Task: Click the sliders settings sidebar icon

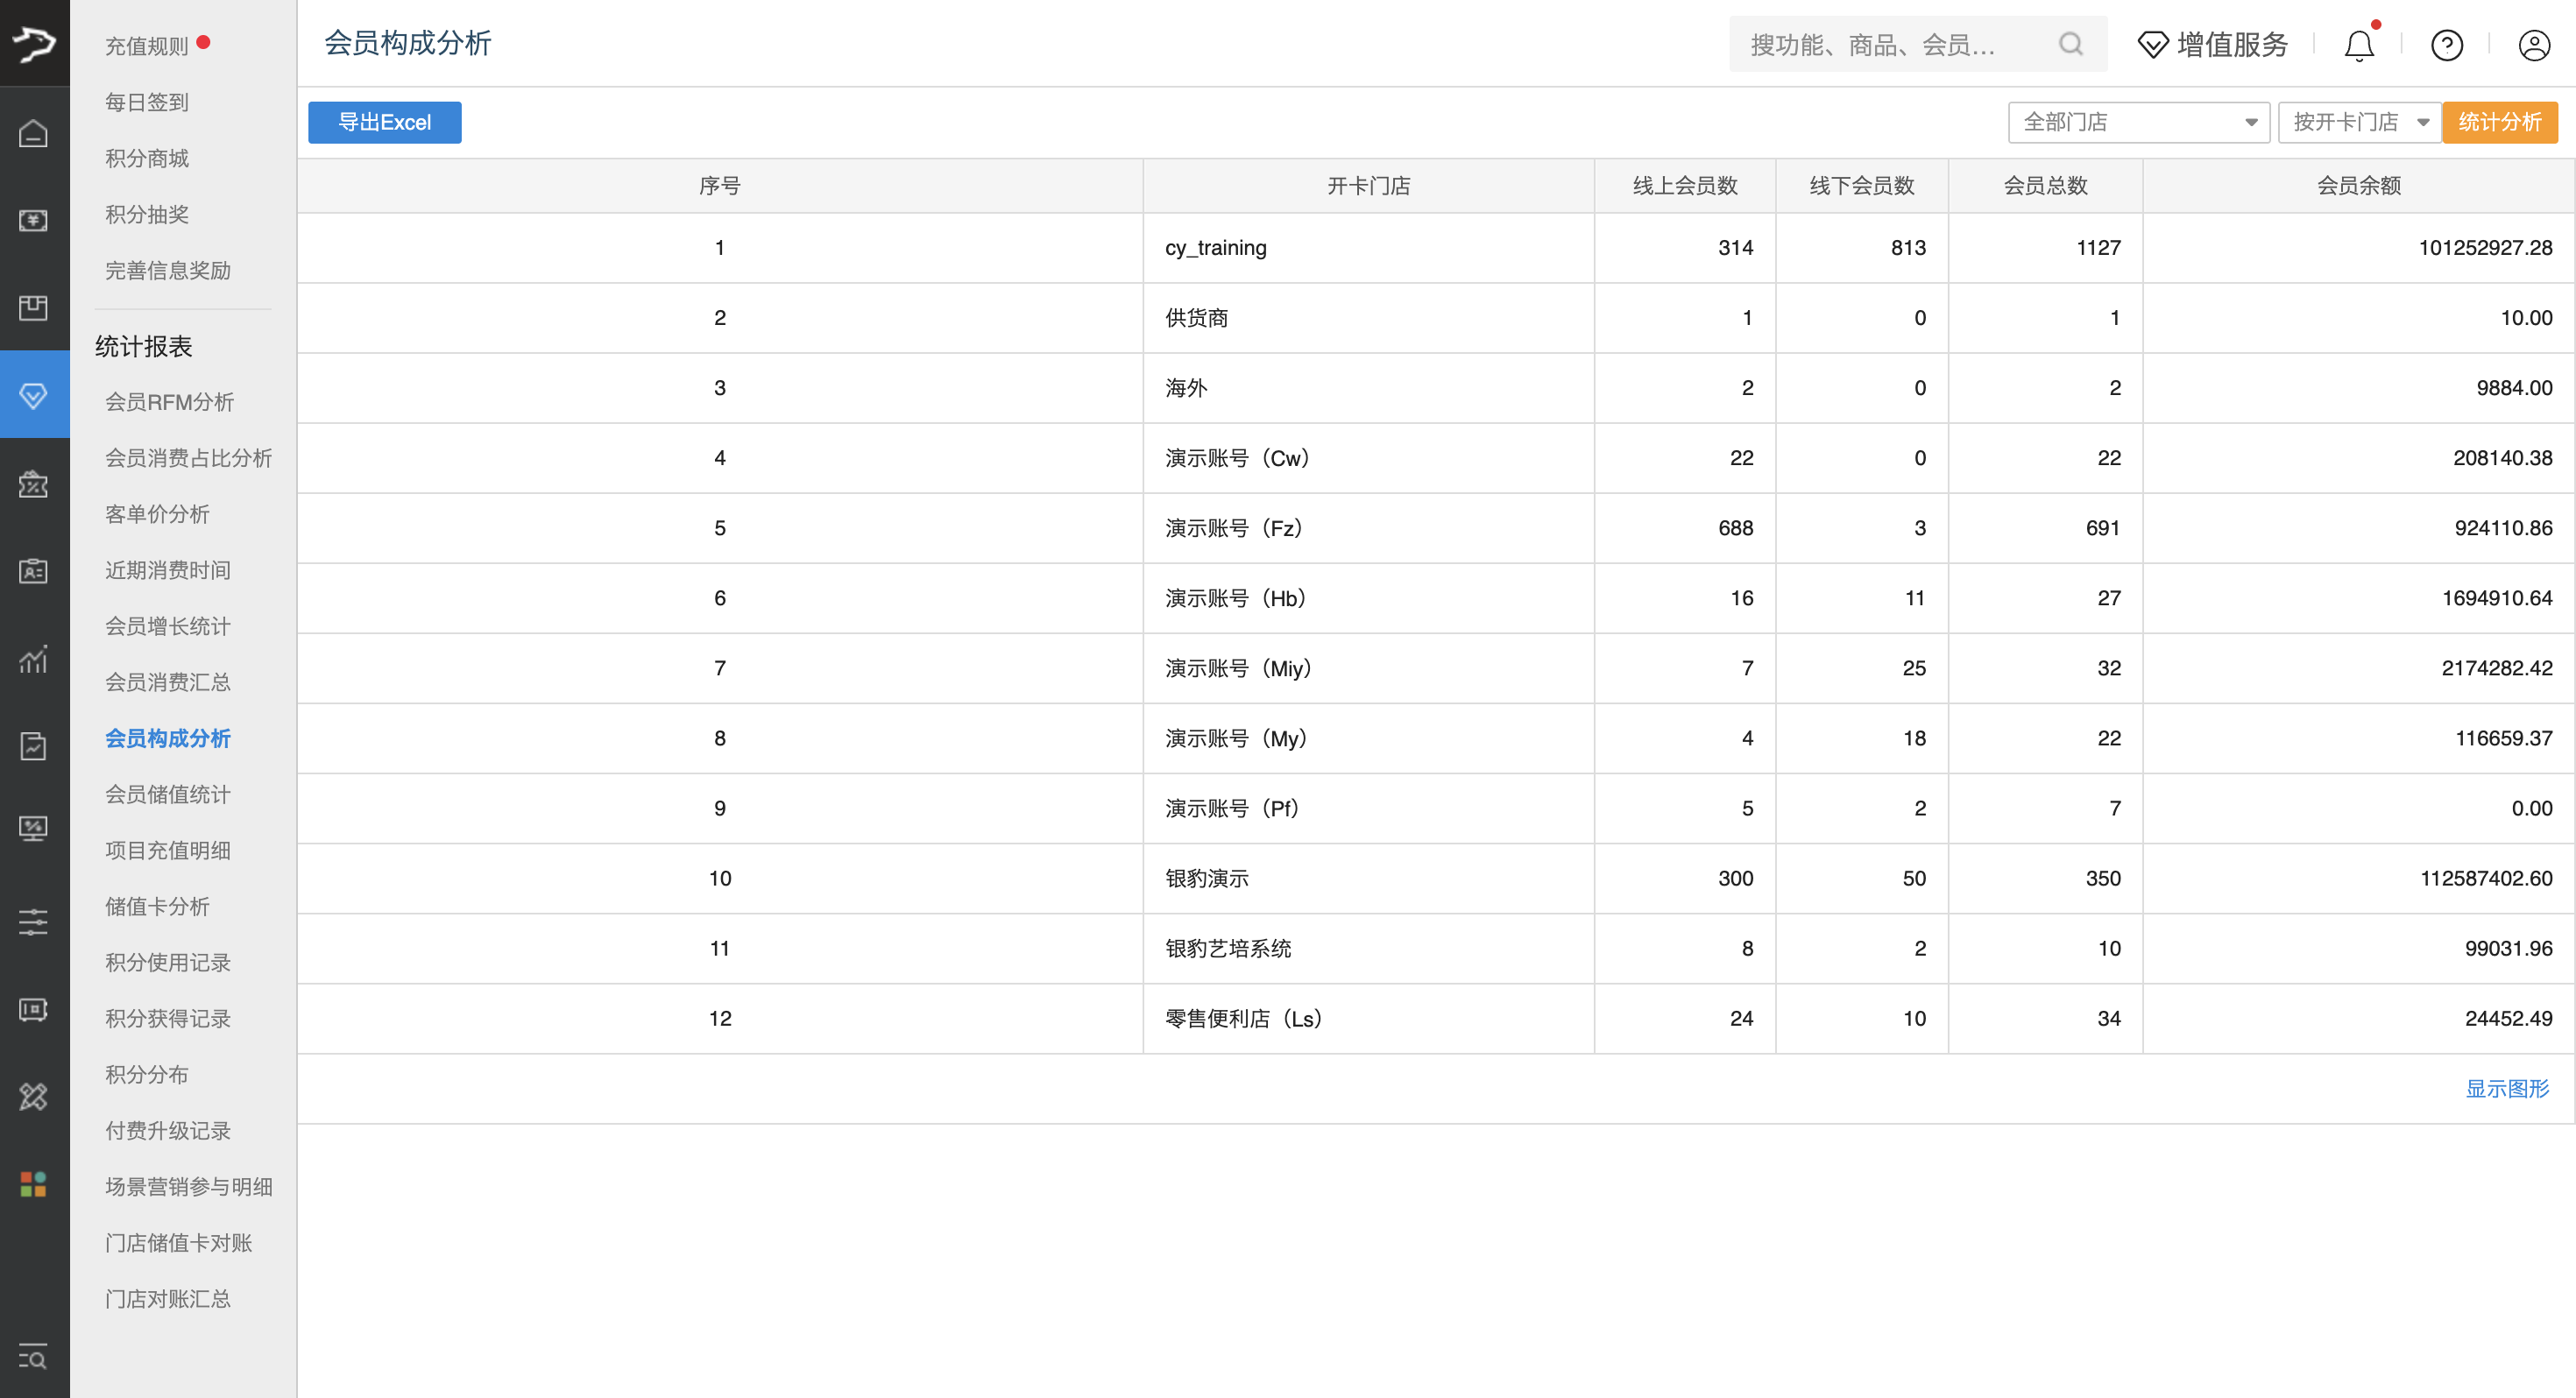Action: pyautogui.click(x=34, y=921)
